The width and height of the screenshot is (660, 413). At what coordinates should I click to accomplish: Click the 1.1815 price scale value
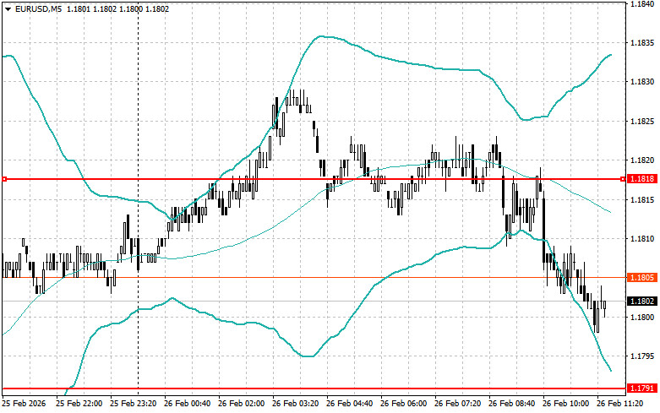[x=642, y=200]
